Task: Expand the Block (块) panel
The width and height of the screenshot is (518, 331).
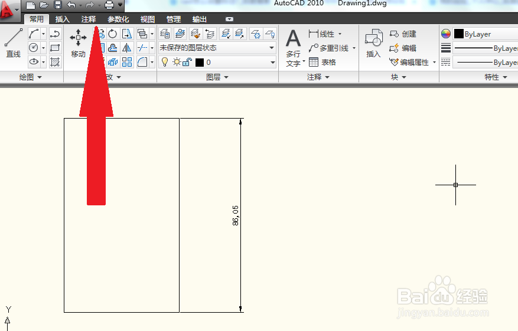Action: click(x=399, y=77)
